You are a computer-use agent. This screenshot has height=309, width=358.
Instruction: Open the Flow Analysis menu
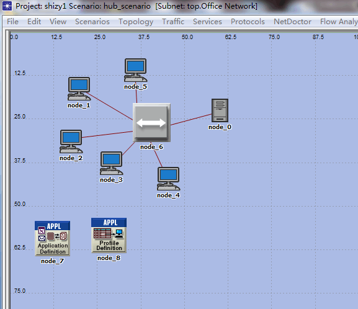pyautogui.click(x=339, y=22)
